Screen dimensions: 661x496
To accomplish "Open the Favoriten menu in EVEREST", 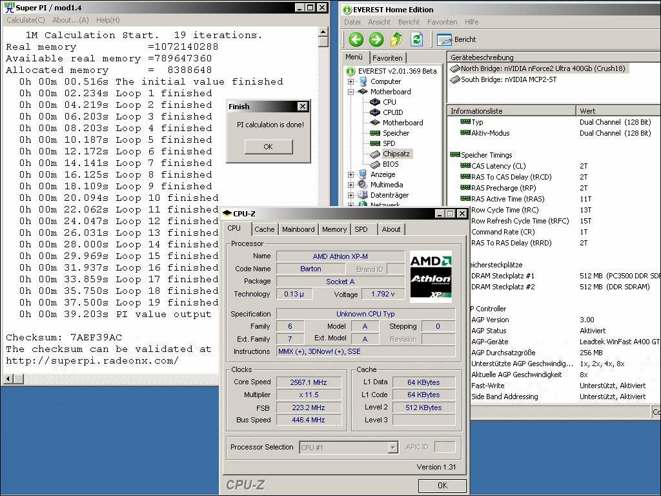I will tap(442, 22).
